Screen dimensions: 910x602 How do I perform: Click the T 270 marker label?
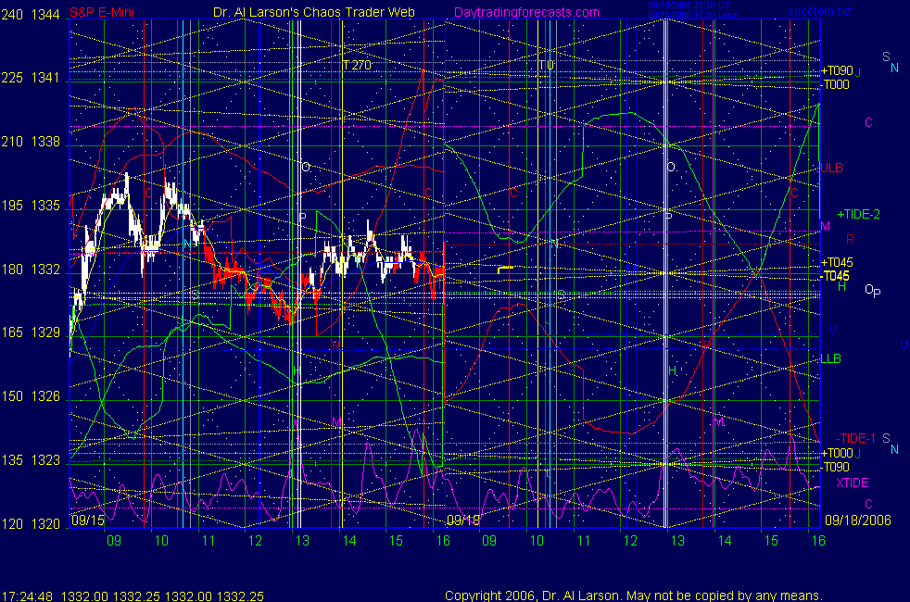point(357,65)
